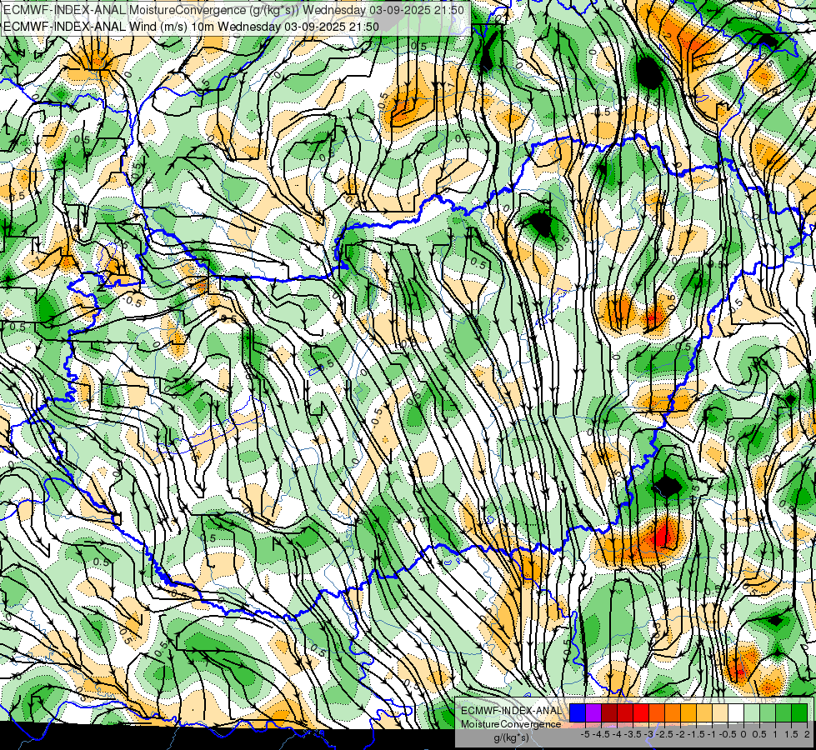816x750 pixels.
Task: Click the '-2.5' tick label on legend
Action: pos(664,734)
